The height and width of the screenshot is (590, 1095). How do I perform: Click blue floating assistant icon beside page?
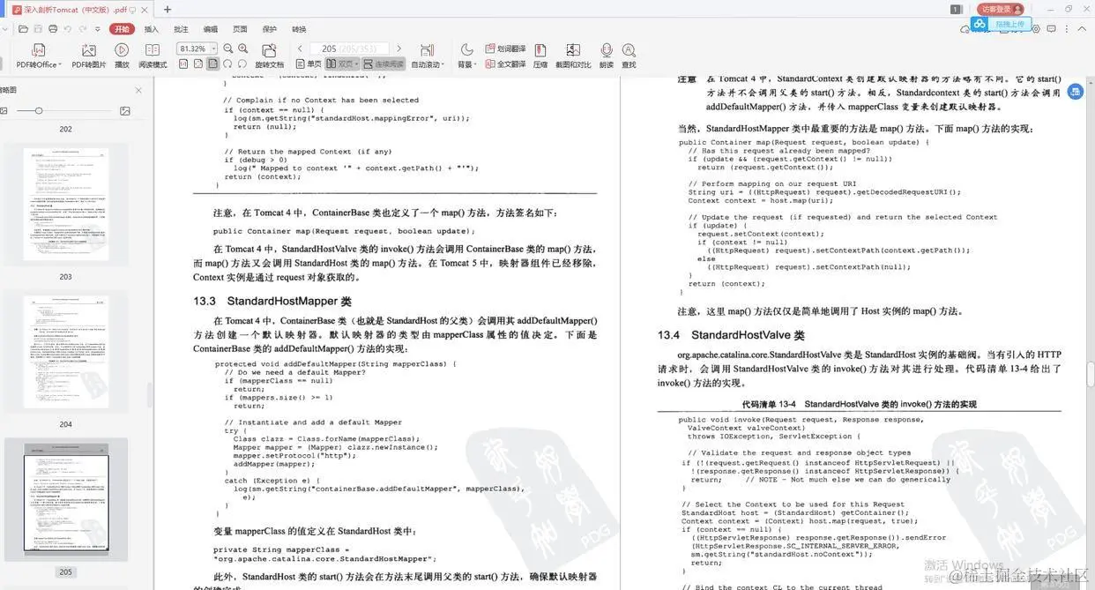coord(1076,91)
